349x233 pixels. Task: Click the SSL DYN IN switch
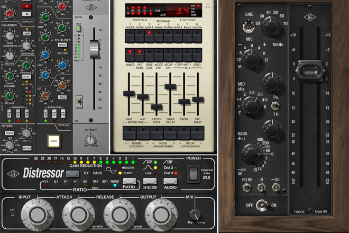point(10,114)
